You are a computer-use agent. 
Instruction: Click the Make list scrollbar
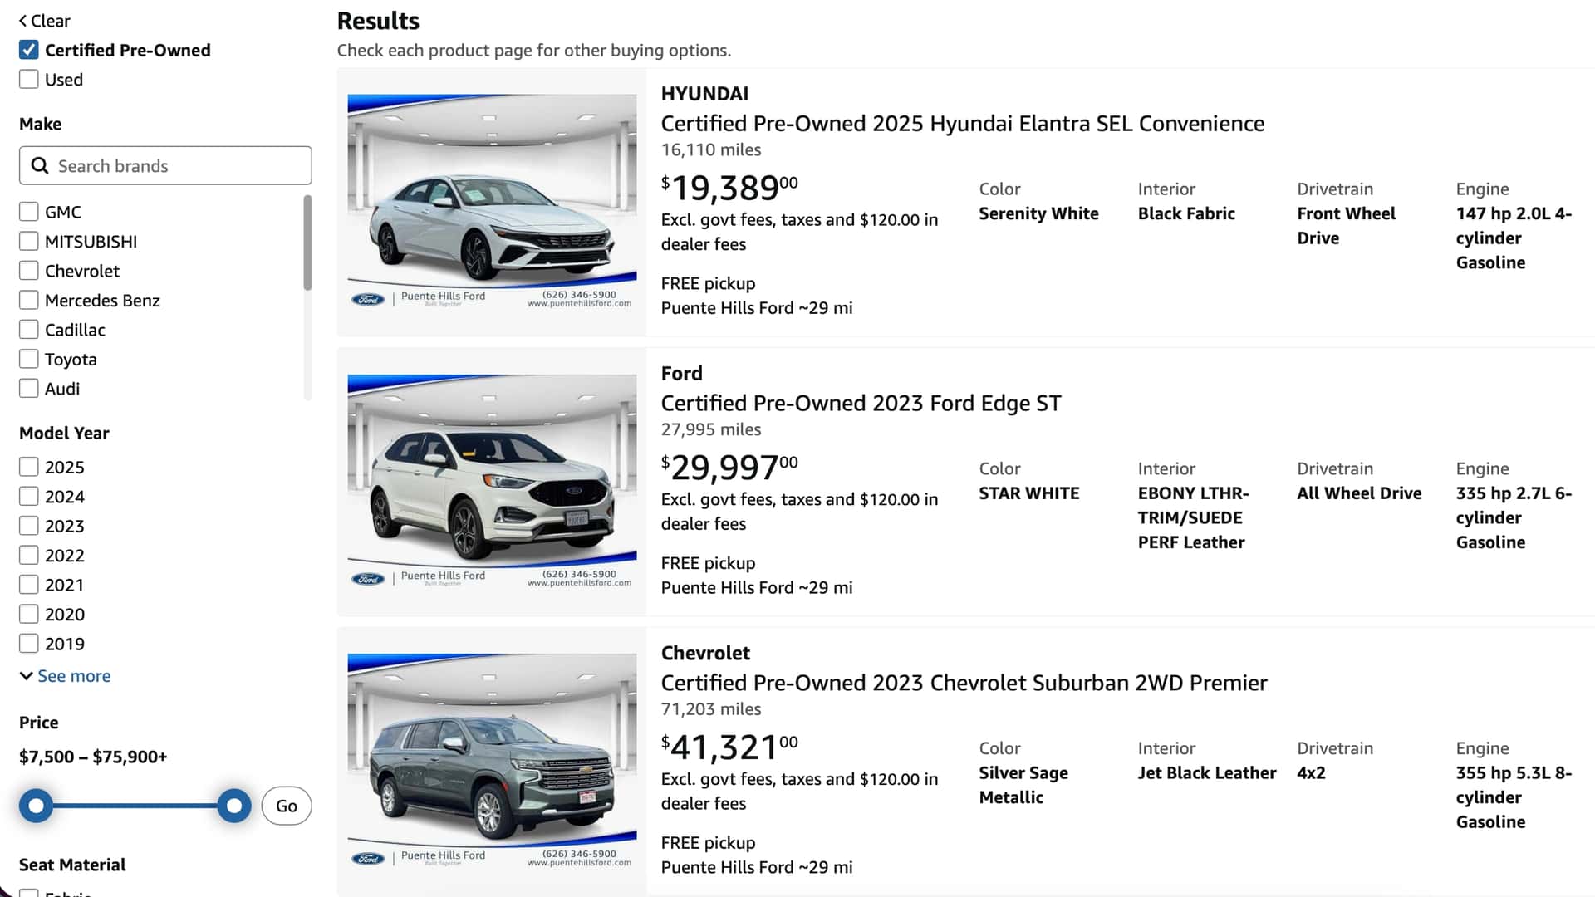[307, 243]
